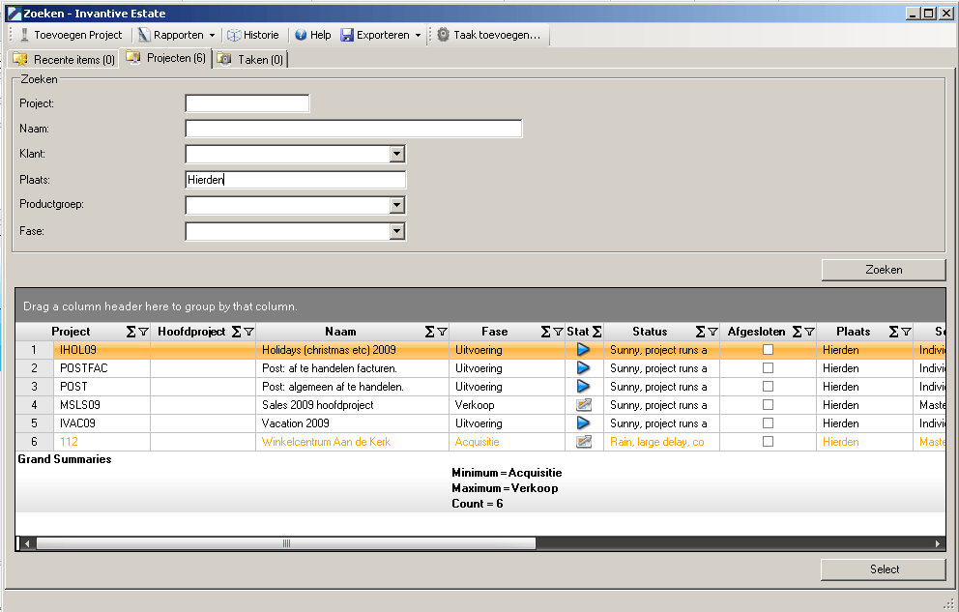Click the filter icon in Plaats column header
Image resolution: width=959 pixels, height=612 pixels.
907,332
